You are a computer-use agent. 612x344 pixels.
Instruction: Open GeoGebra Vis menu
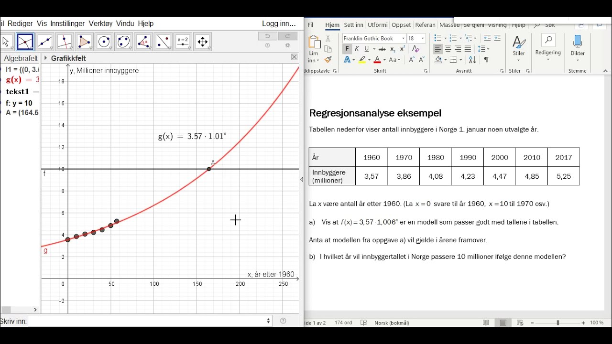(x=42, y=23)
